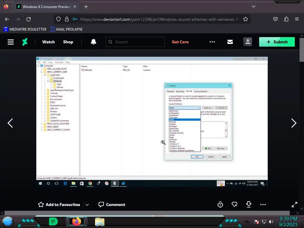Viewport: 304px width, 228px height.
Task: Go forward to the next page
Action: click(18, 19)
